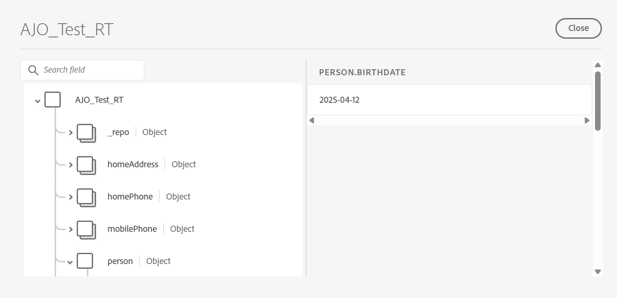The width and height of the screenshot is (617, 298).
Task: Enable the mobilePhone checkbox
Action: pos(85,228)
